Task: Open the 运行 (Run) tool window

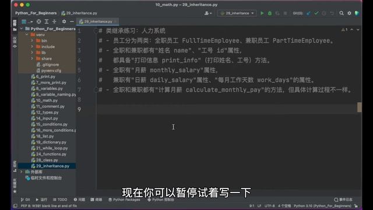Action: [x=41, y=199]
